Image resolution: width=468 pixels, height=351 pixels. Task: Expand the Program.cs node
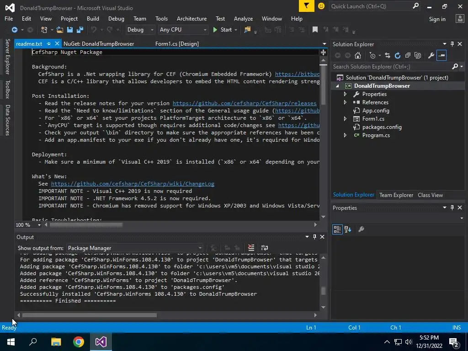point(346,135)
